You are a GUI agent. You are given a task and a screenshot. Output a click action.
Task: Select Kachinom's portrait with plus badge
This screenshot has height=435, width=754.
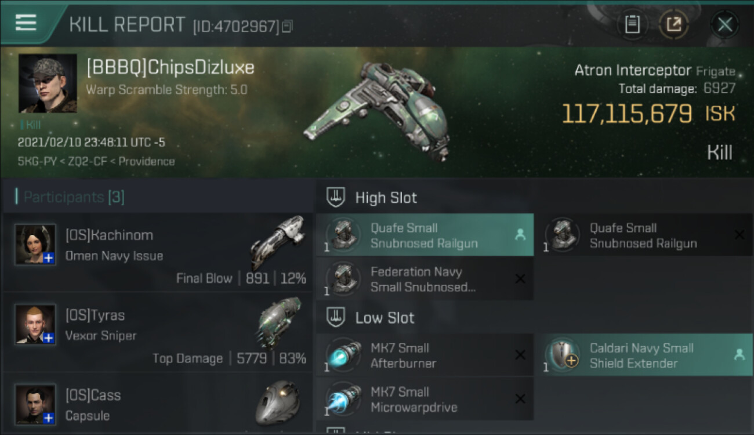[x=35, y=245]
